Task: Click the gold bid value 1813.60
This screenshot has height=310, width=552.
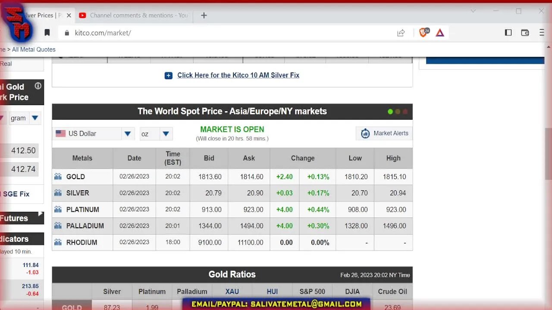Action: click(x=210, y=177)
